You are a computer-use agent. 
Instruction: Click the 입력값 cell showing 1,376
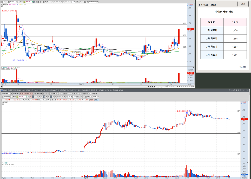tap(235, 22)
